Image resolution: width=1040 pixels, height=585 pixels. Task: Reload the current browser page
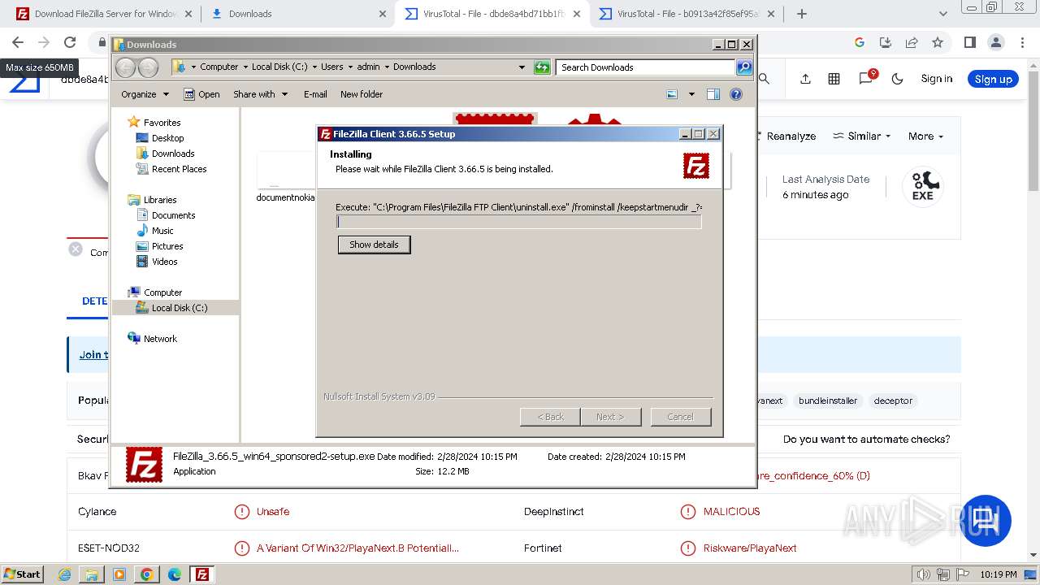coord(70,42)
